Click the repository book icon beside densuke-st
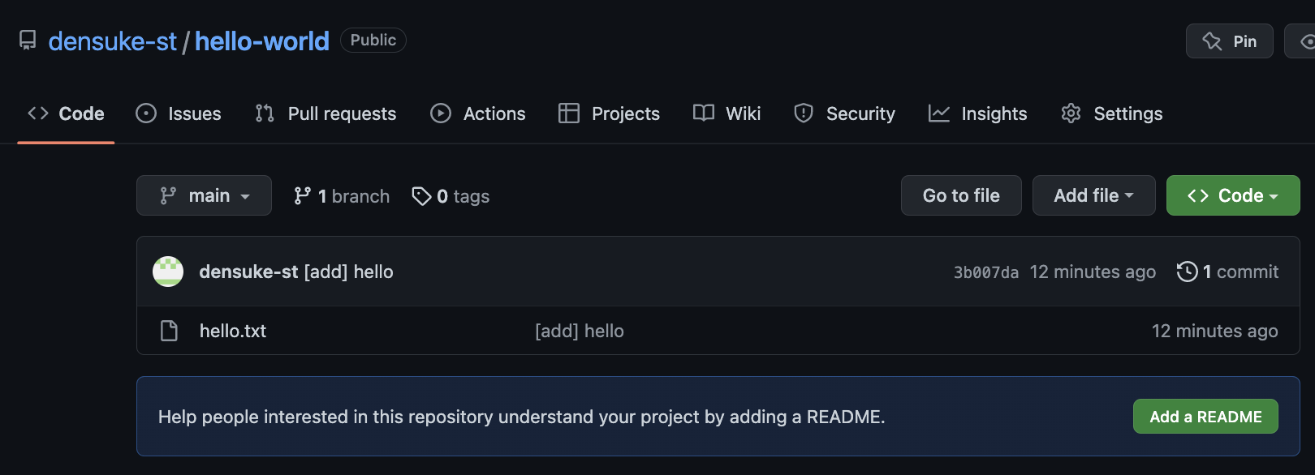Viewport: 1315px width, 475px height. [x=28, y=41]
